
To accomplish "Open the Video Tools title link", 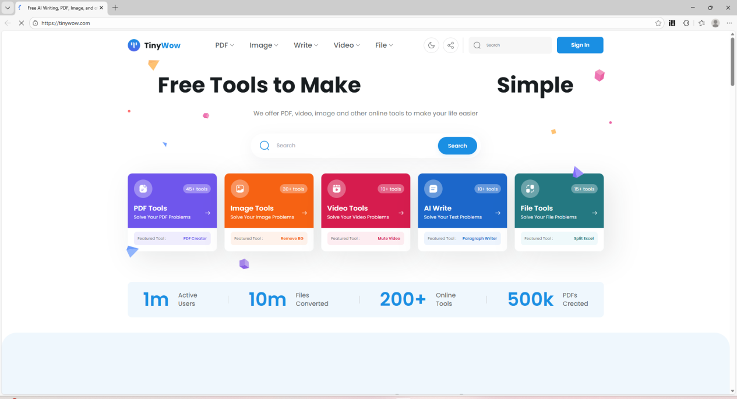I will pyautogui.click(x=347, y=208).
